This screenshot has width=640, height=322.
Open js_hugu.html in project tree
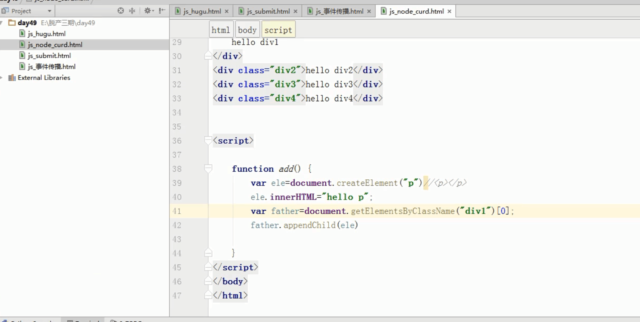pyautogui.click(x=47, y=34)
